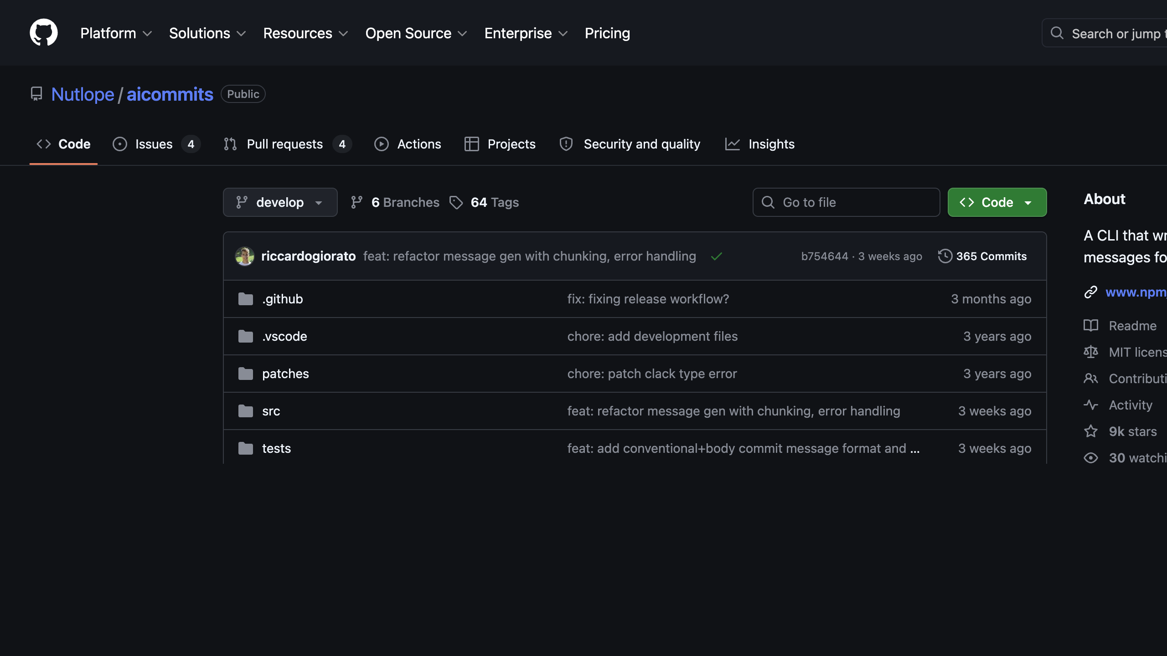Click the magnifier icon in Go to file
The image size is (1167, 656).
point(768,202)
